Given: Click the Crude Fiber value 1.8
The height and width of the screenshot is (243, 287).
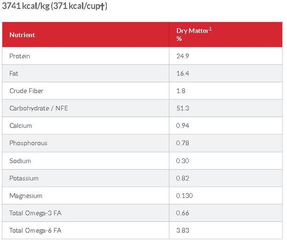Looking at the screenshot, I should (181, 91).
